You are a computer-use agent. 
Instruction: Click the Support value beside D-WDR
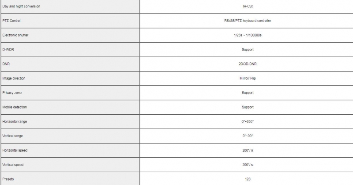(248, 50)
